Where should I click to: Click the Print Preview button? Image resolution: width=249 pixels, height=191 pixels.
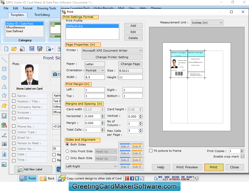(187, 167)
